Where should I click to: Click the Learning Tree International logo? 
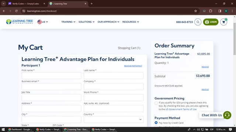click(x=20, y=22)
